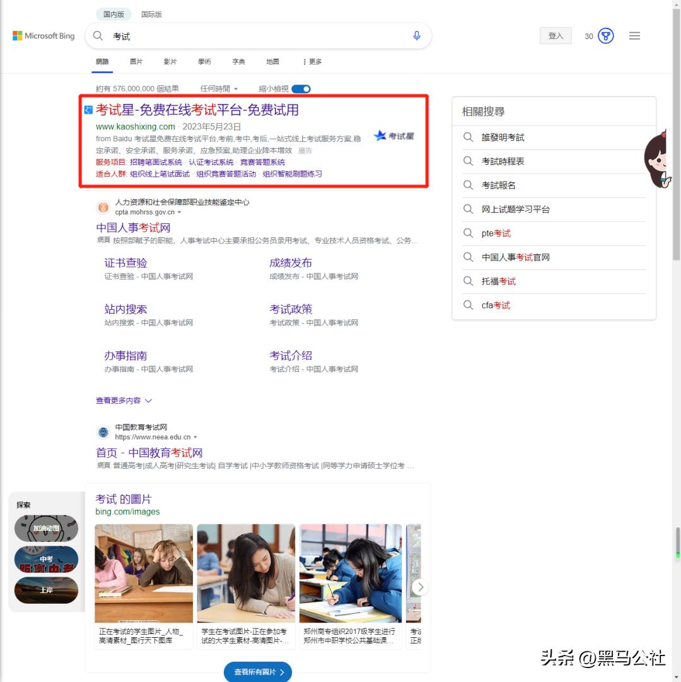Screen dimensions: 681x682
Task: Open the first exam photo thumbnail
Action: click(x=143, y=573)
